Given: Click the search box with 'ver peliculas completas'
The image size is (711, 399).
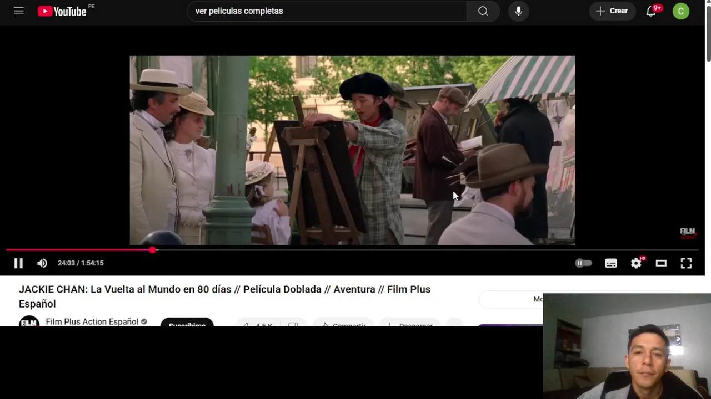Looking at the screenshot, I should [x=327, y=11].
